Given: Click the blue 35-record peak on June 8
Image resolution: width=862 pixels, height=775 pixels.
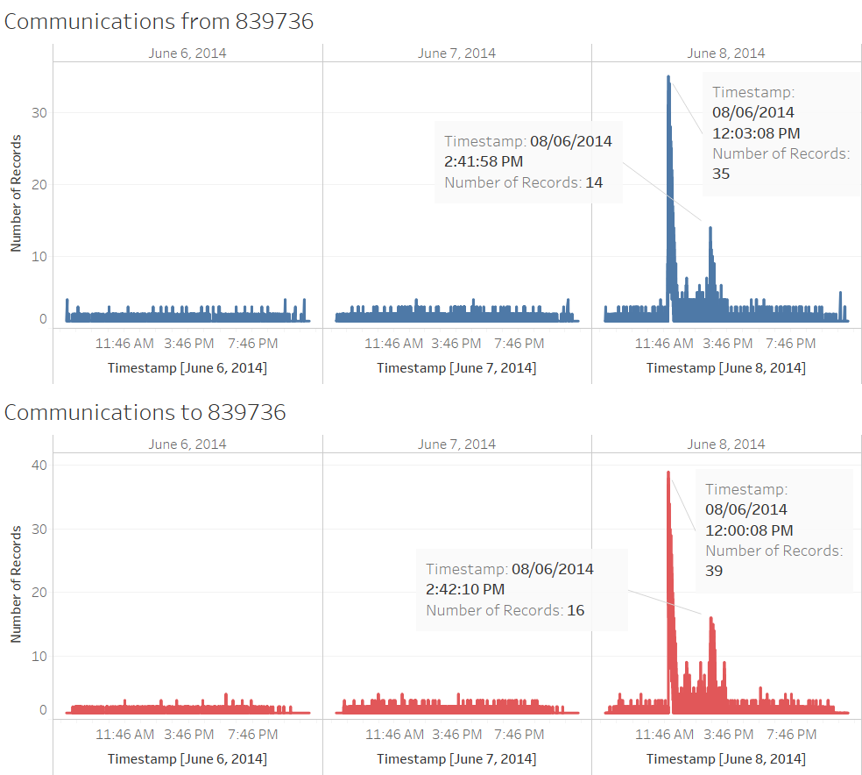Looking at the screenshot, I should (668, 78).
